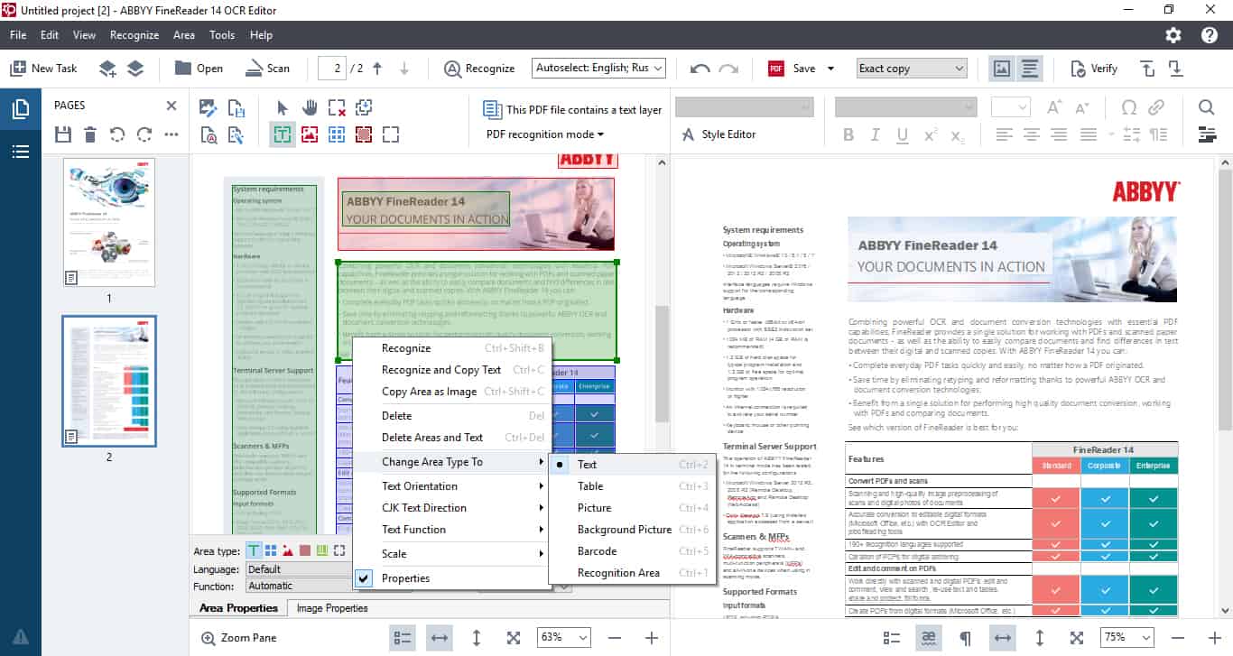Viewport: 1233px width, 656px height.
Task: Click the pages stack icon beside New Task
Action: (135, 69)
